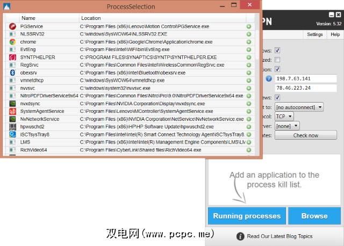
Task: Open the blue help question mark icon
Action: coord(269,79)
